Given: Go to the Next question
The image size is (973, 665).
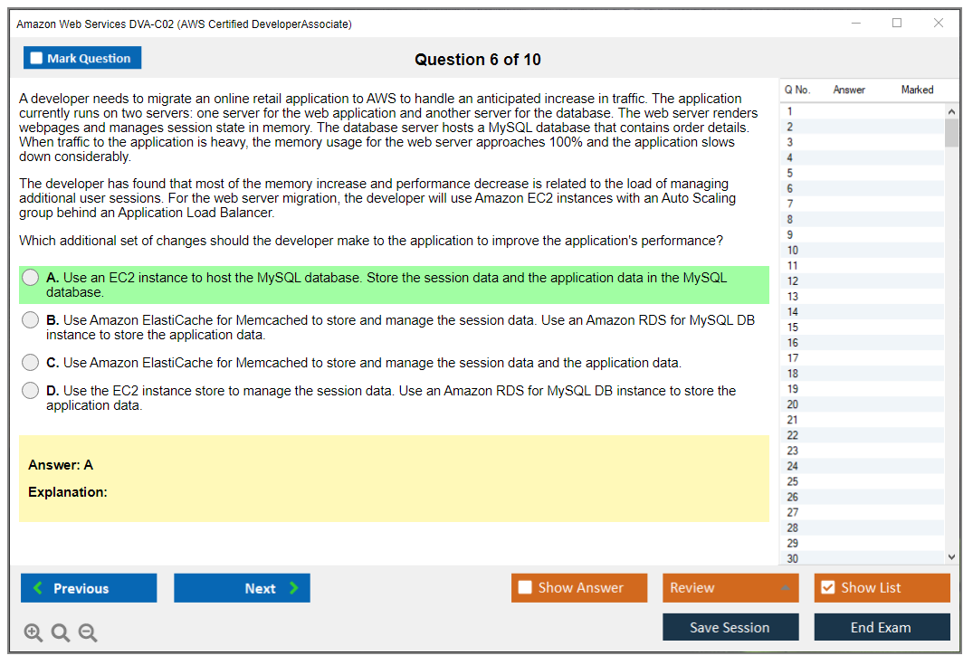Looking at the screenshot, I should (x=242, y=588).
